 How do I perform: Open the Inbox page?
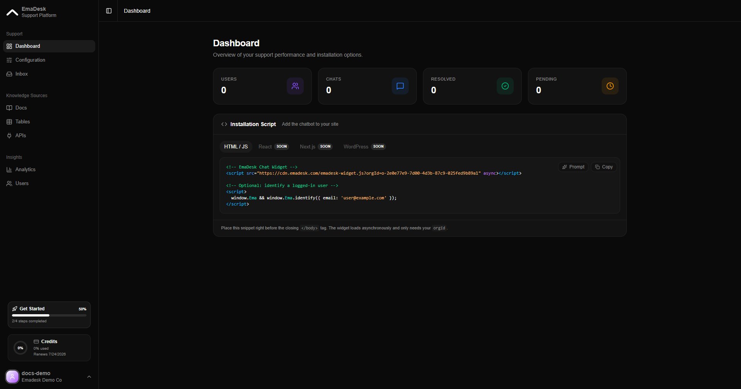coord(49,74)
